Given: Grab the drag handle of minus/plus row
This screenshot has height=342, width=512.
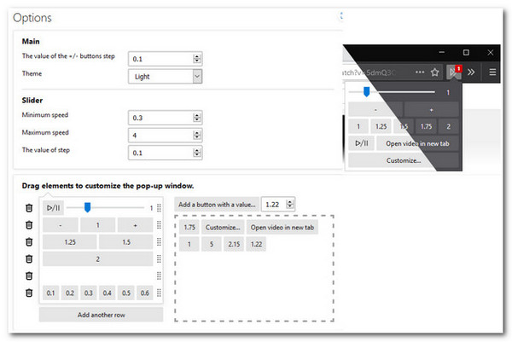Looking at the screenshot, I should pos(159,225).
